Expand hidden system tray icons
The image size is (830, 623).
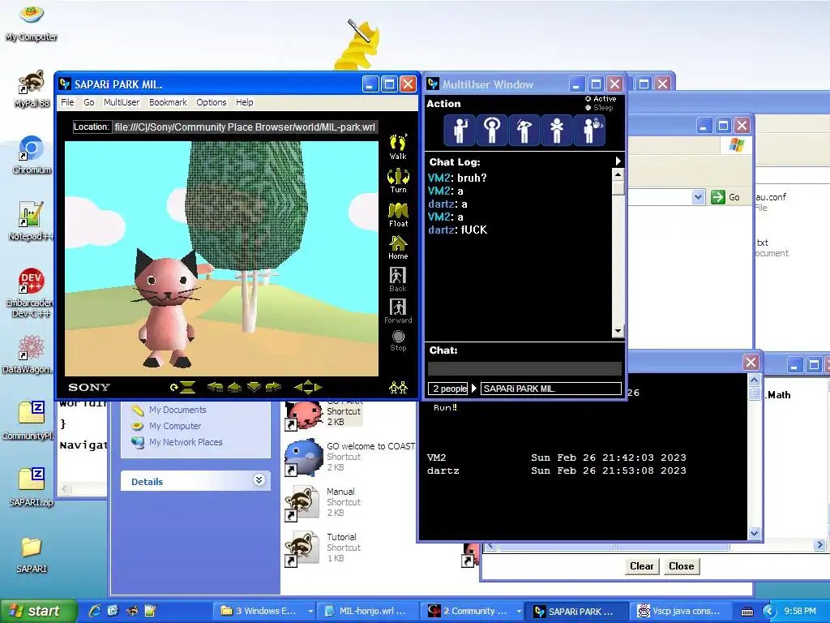point(769,612)
